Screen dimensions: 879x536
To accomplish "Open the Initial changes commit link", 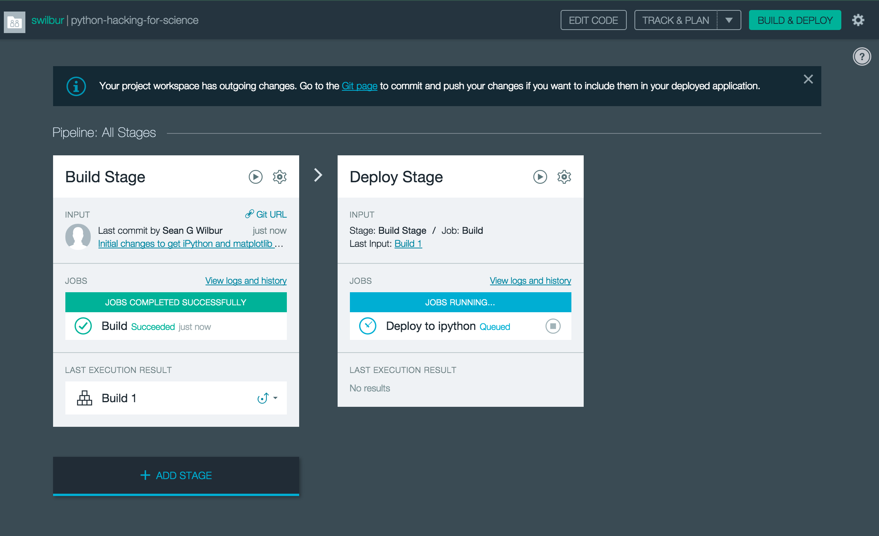I will coord(190,244).
